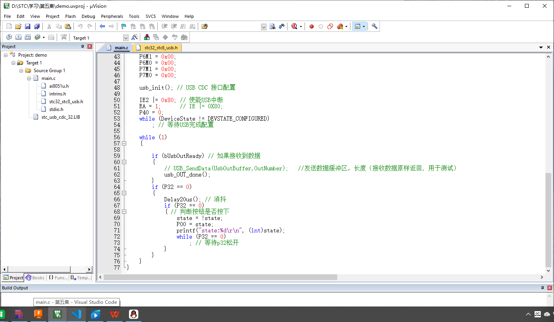The height and width of the screenshot is (322, 554).
Task: Switch to the Books panel
Action: (x=35, y=277)
